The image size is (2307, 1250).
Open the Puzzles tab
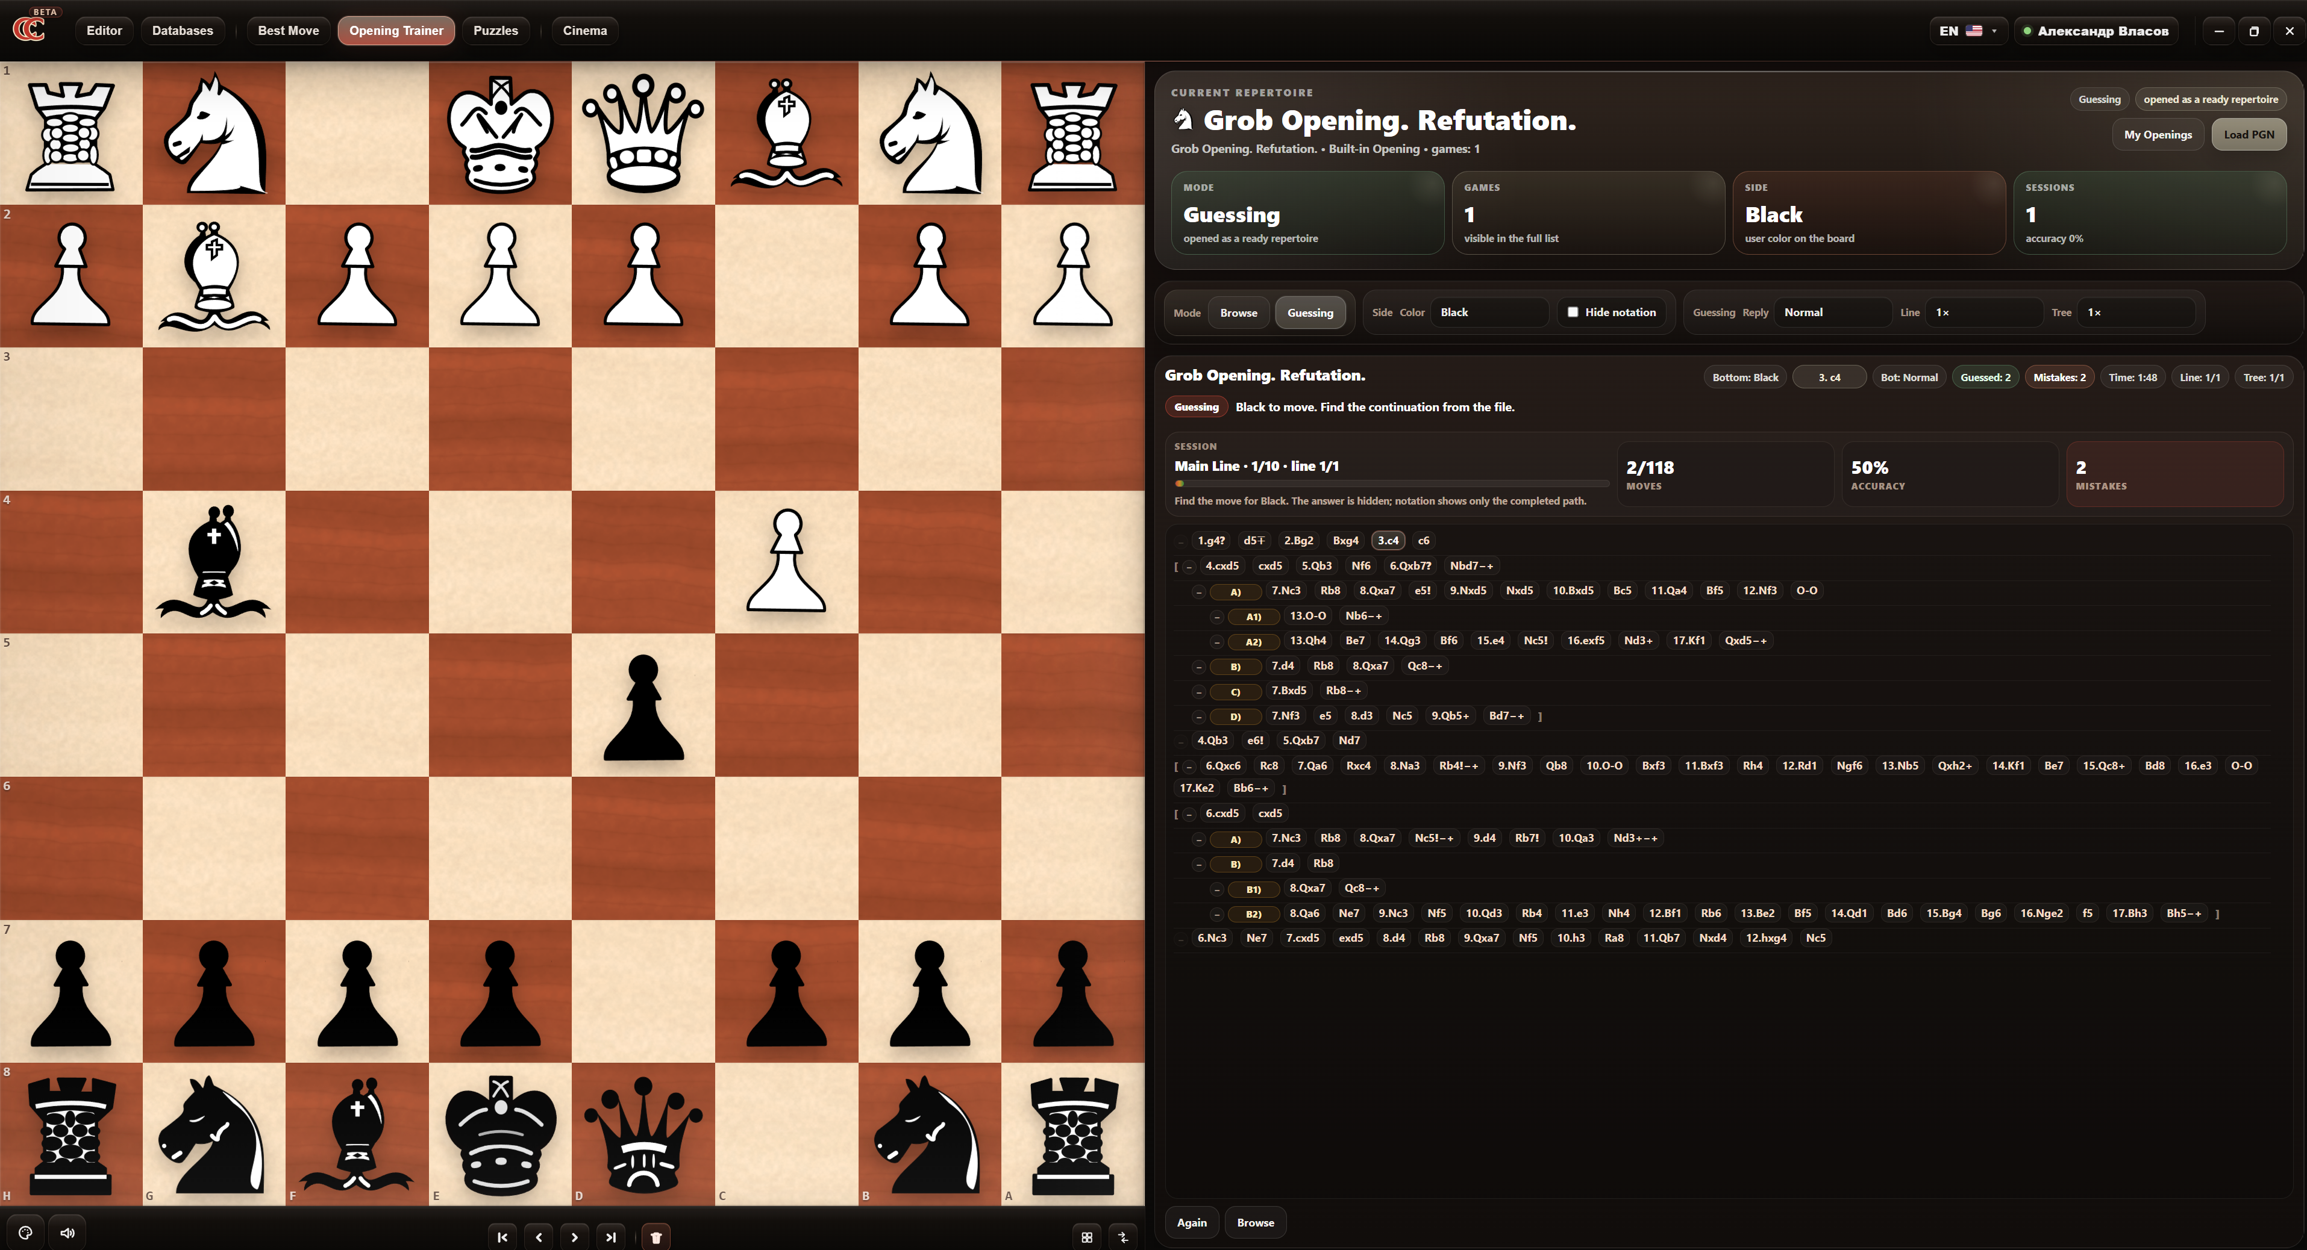pyautogui.click(x=495, y=31)
